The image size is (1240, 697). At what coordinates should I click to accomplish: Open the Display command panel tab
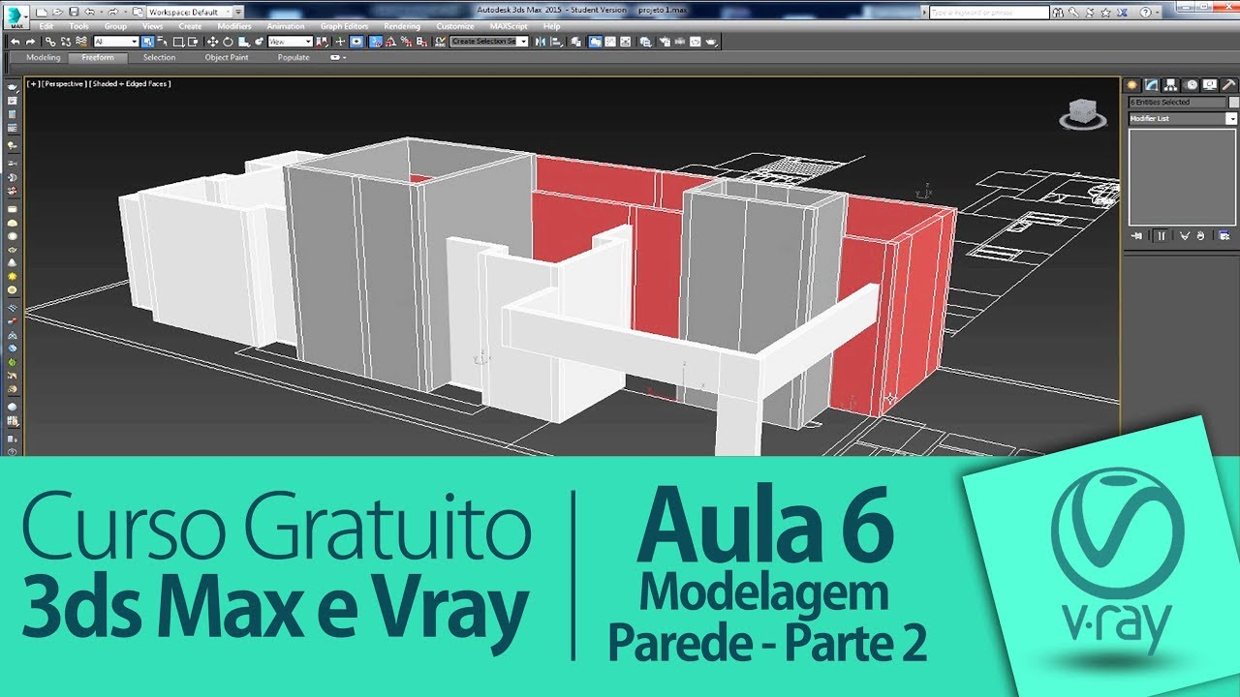[1210, 85]
